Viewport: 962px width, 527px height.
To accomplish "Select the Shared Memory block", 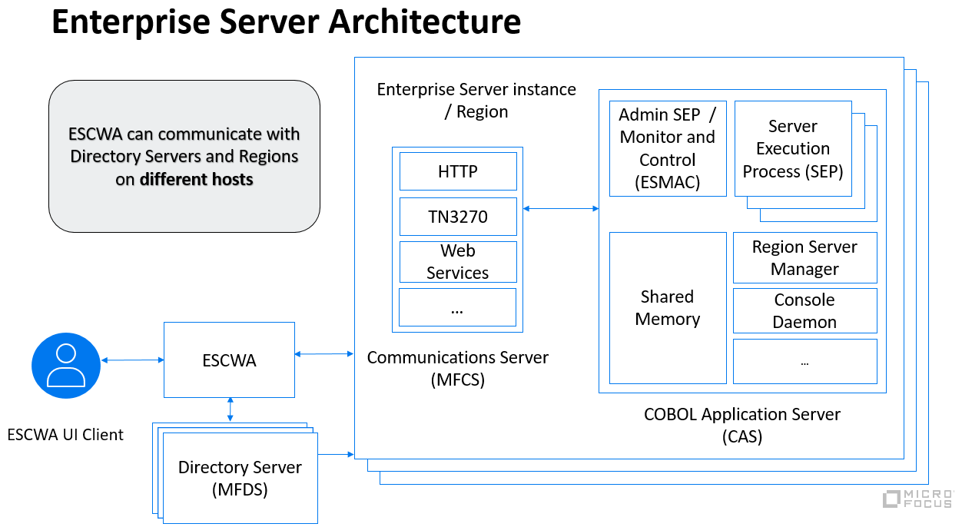I will (667, 308).
